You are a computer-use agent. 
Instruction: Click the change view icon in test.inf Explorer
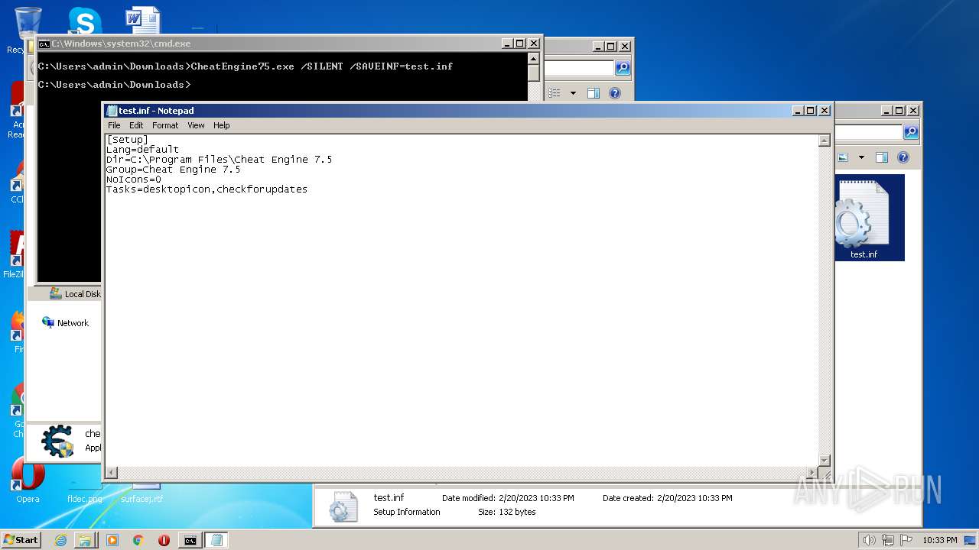tap(842, 157)
